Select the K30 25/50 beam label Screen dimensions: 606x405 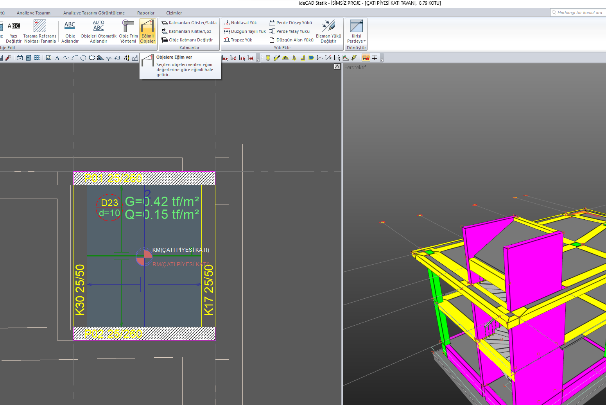[x=80, y=290]
